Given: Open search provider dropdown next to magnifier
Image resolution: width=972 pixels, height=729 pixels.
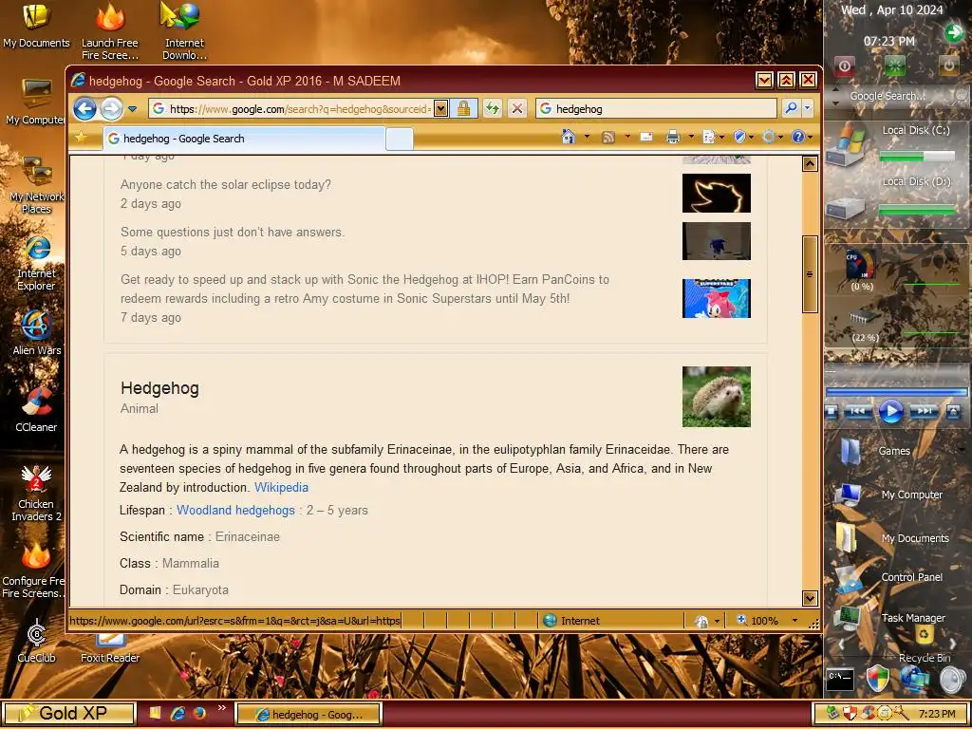Looking at the screenshot, I should [x=807, y=108].
